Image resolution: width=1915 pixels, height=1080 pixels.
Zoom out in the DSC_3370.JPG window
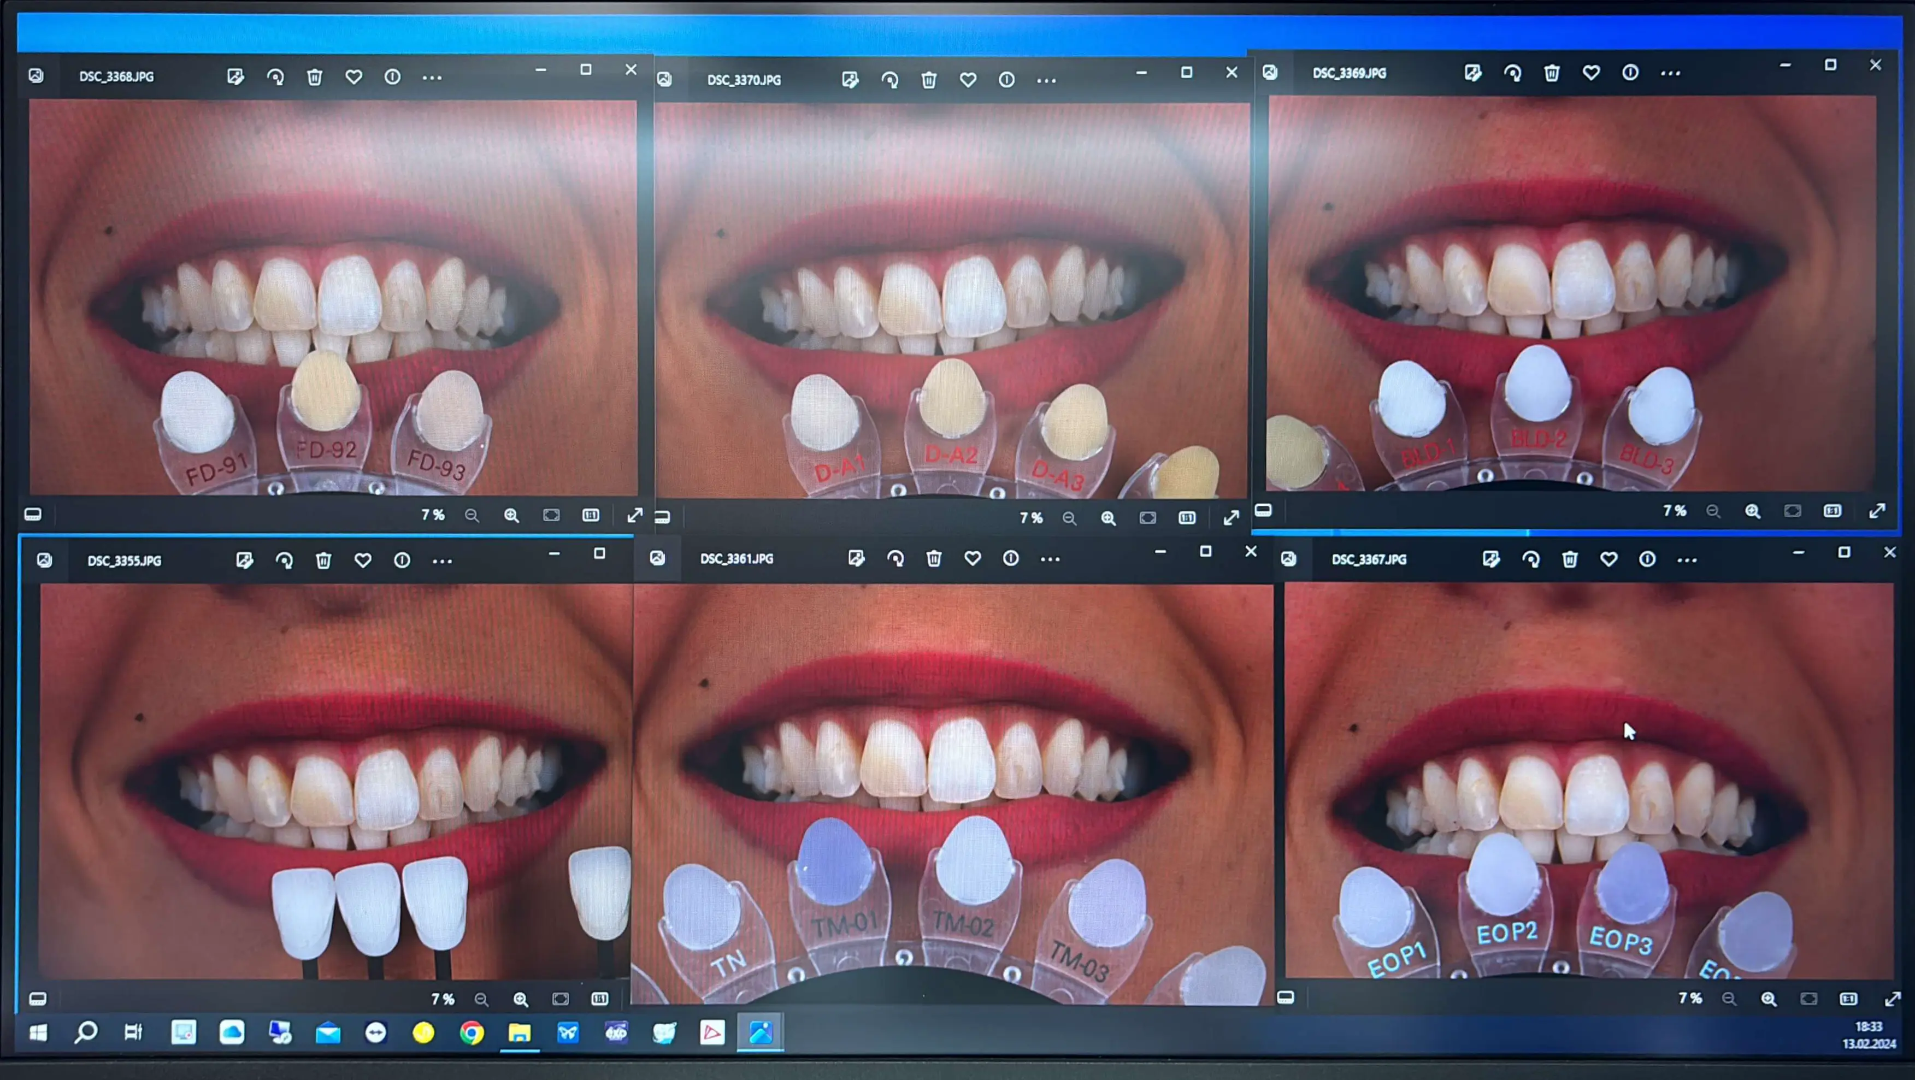1069,518
